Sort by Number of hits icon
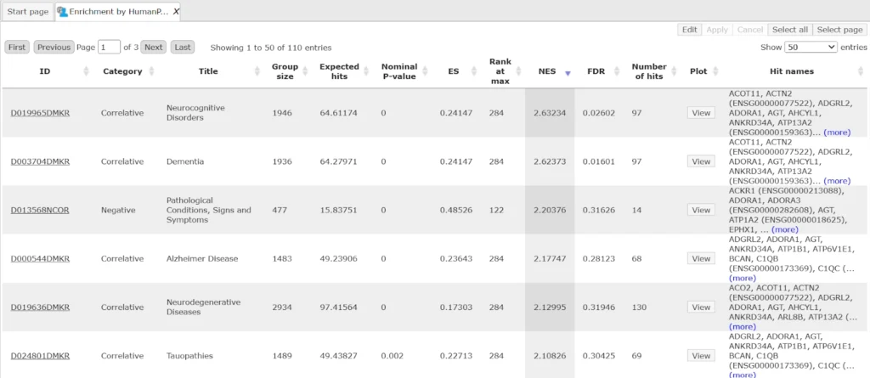Image resolution: width=870 pixels, height=378 pixels. [673, 72]
